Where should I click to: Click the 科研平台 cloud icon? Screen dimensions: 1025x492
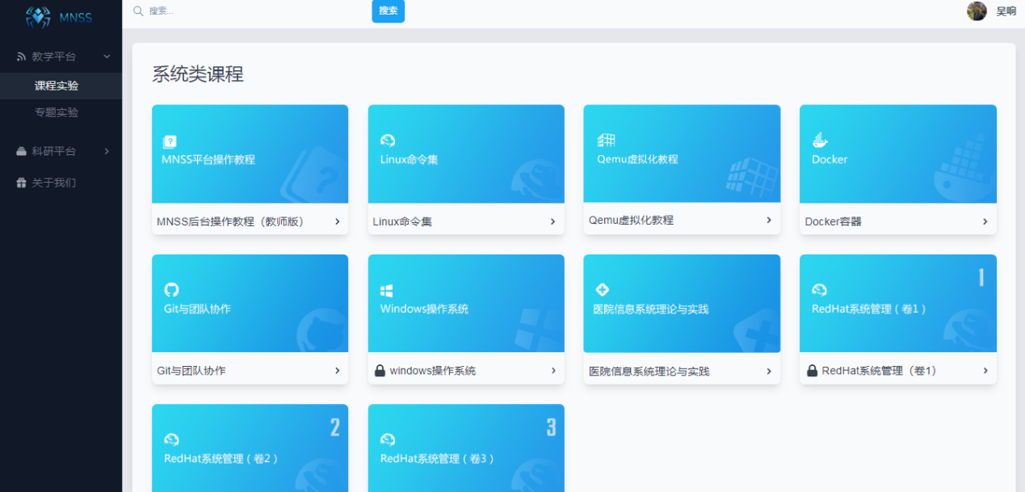(21, 151)
